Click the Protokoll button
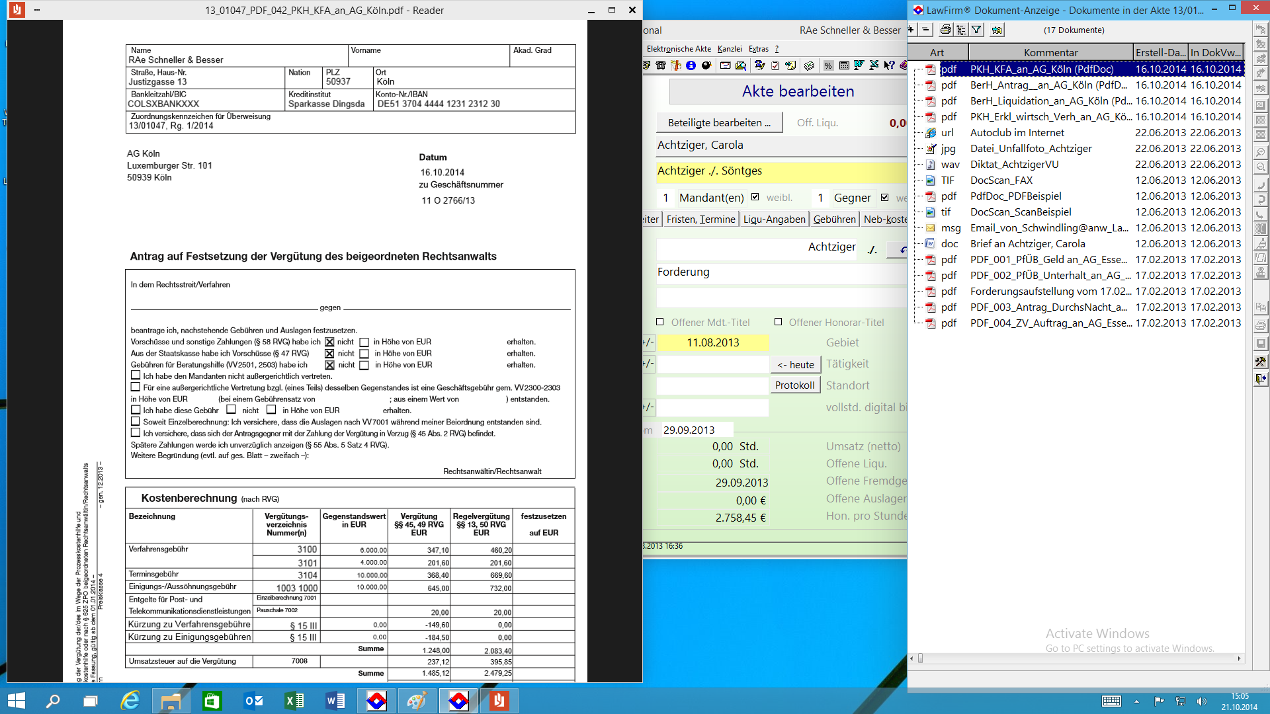Image resolution: width=1270 pixels, height=714 pixels. tap(794, 385)
